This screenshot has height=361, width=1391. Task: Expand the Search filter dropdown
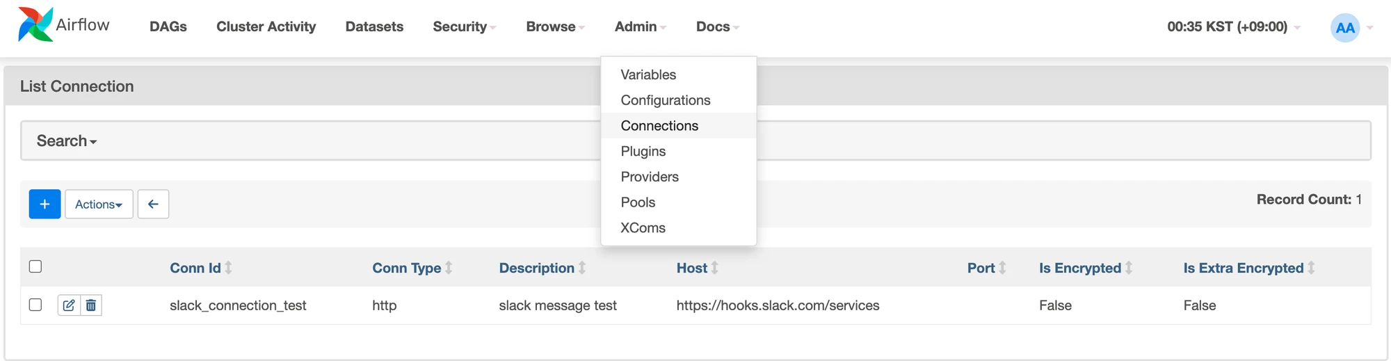(x=67, y=141)
